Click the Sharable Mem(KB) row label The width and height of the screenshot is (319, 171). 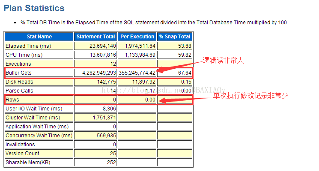[28, 162]
